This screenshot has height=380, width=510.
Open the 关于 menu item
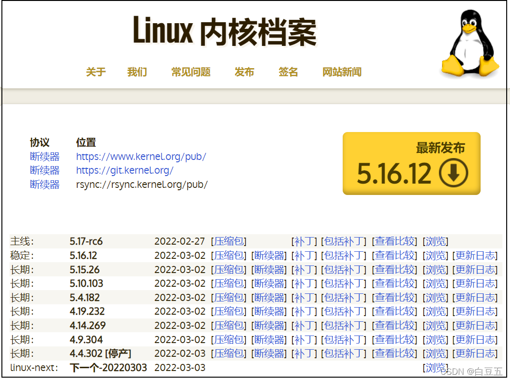pyautogui.click(x=96, y=72)
